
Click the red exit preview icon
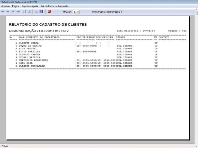point(49,12)
